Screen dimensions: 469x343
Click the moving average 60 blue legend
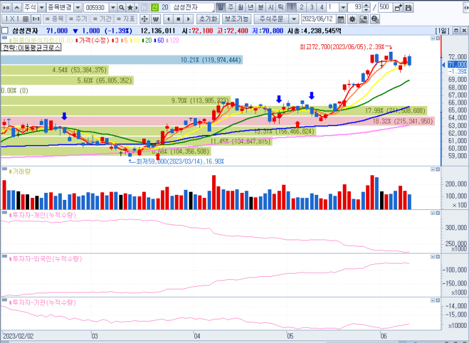[159, 40]
